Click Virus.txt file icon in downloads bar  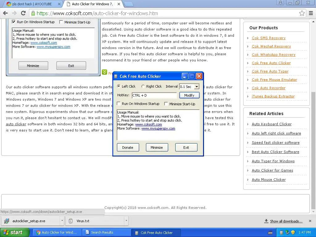[71, 221]
